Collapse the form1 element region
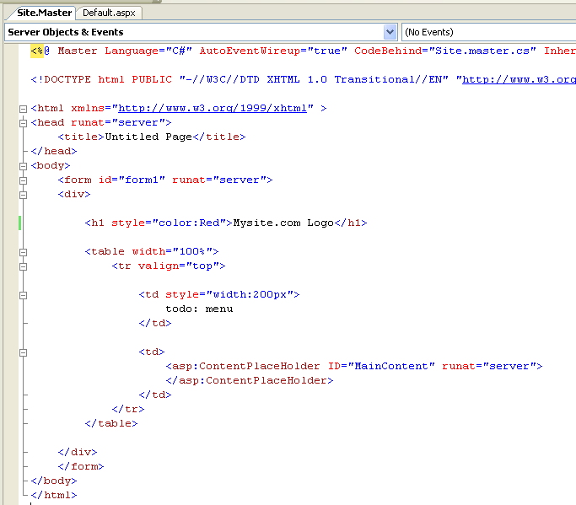The height and width of the screenshot is (505, 576). [24, 180]
